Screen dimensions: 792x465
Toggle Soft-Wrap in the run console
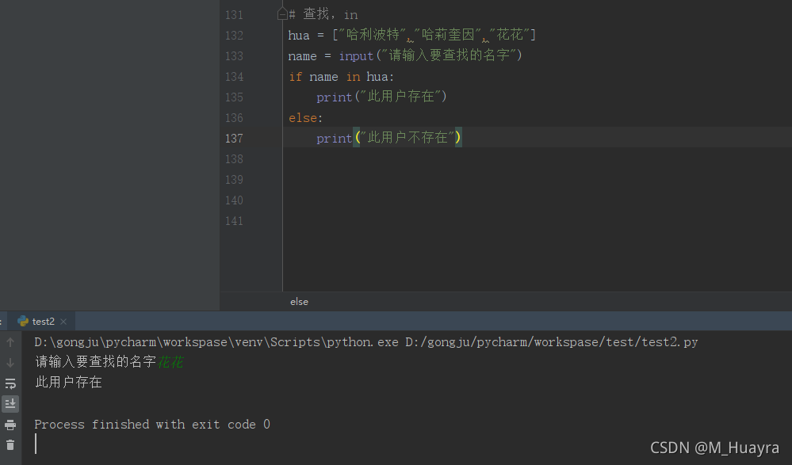point(10,383)
